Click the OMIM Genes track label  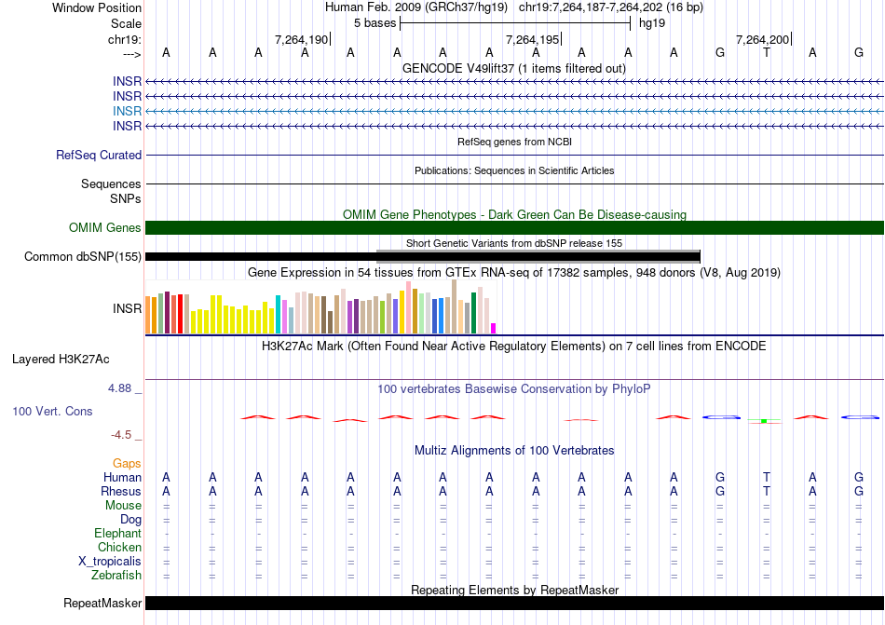point(105,228)
